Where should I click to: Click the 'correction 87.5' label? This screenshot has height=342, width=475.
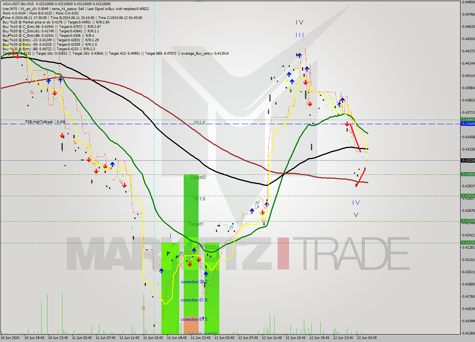194,319
